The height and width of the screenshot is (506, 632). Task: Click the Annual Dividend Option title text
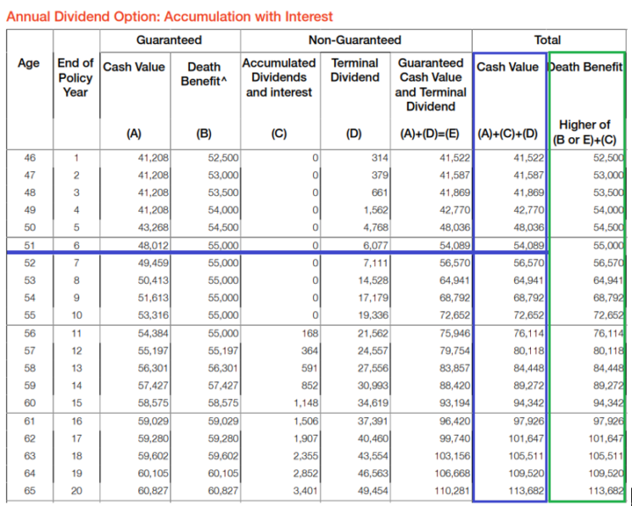pos(170,16)
